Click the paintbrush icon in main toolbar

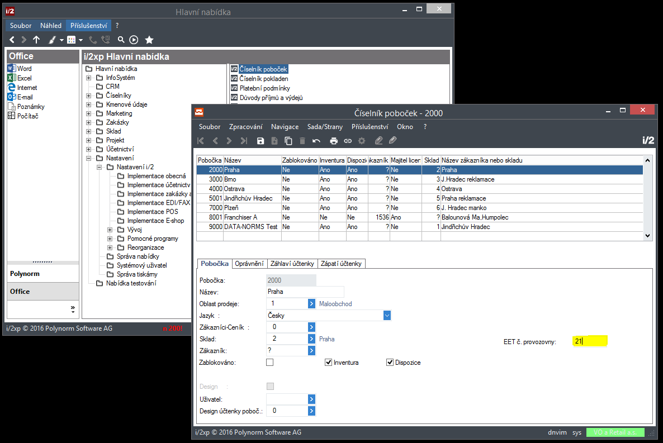tap(52, 40)
